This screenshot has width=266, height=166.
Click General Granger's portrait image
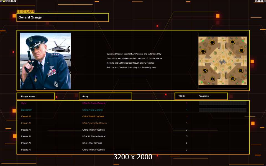45,61
